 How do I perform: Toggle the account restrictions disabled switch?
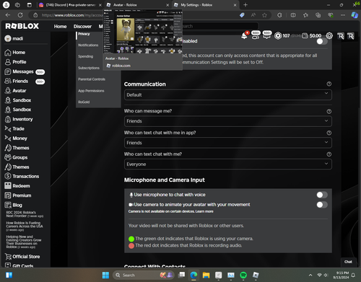322,41
